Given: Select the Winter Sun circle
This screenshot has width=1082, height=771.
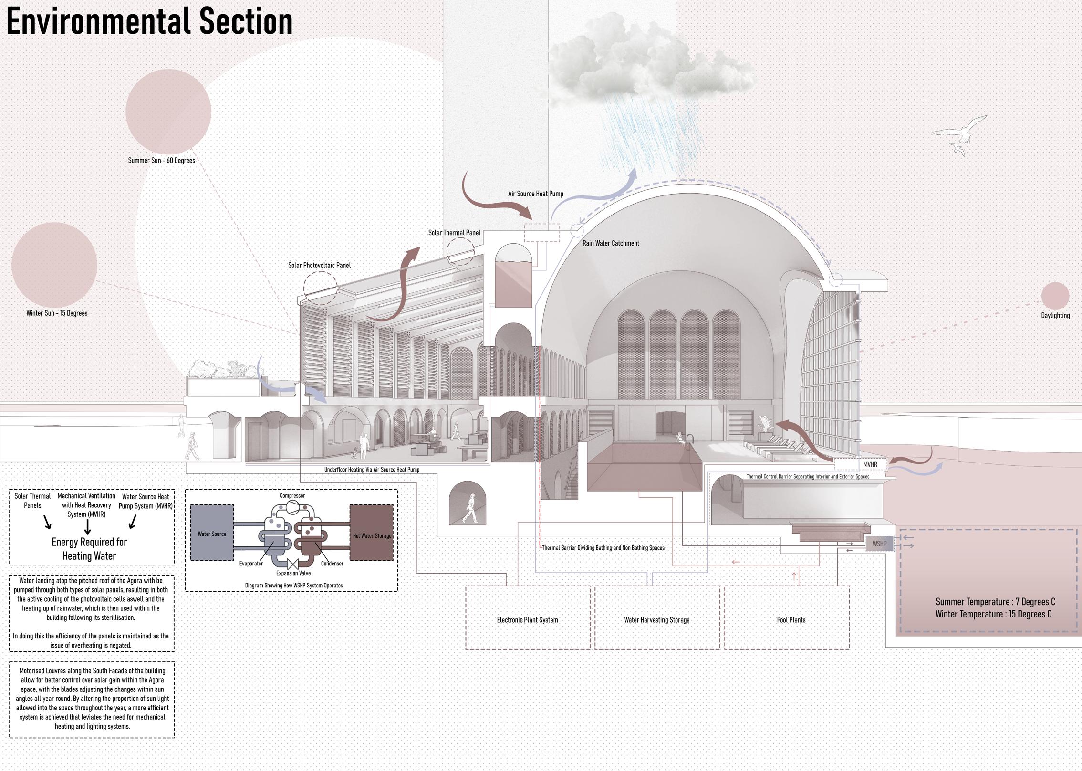Looking at the screenshot, I should click(x=54, y=264).
